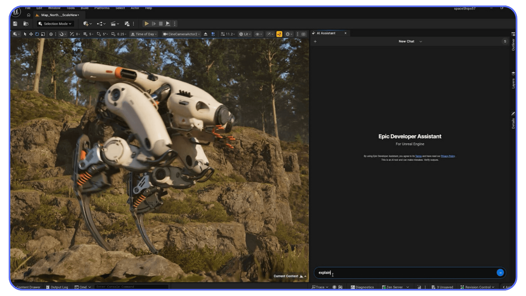Viewport: 526px width, 296px height.
Task: Open the Cmd console type dropdown
Action: coord(83,287)
